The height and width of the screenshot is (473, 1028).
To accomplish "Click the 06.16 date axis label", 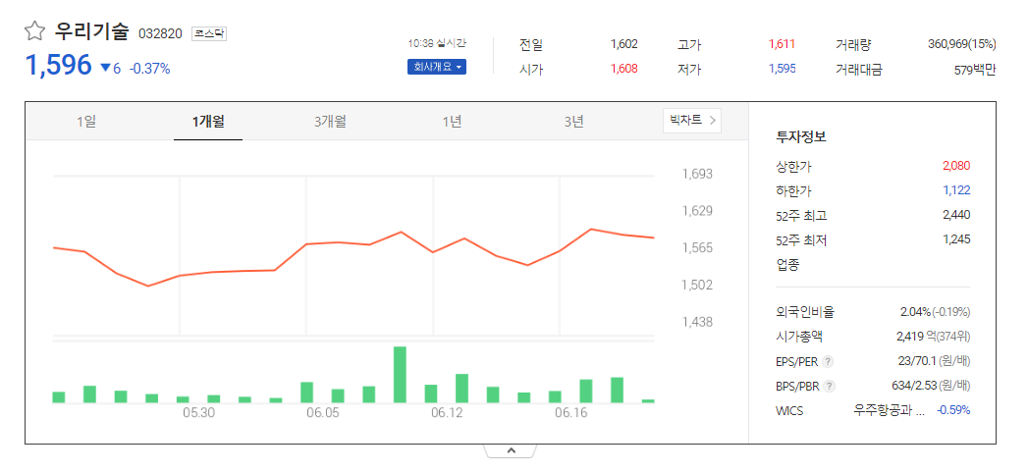I will (571, 413).
